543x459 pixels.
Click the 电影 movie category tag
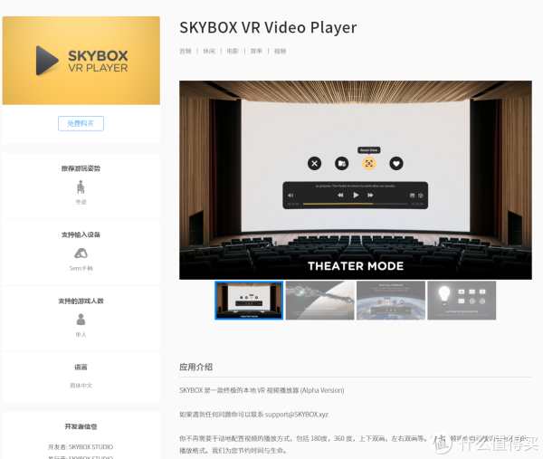(233, 52)
